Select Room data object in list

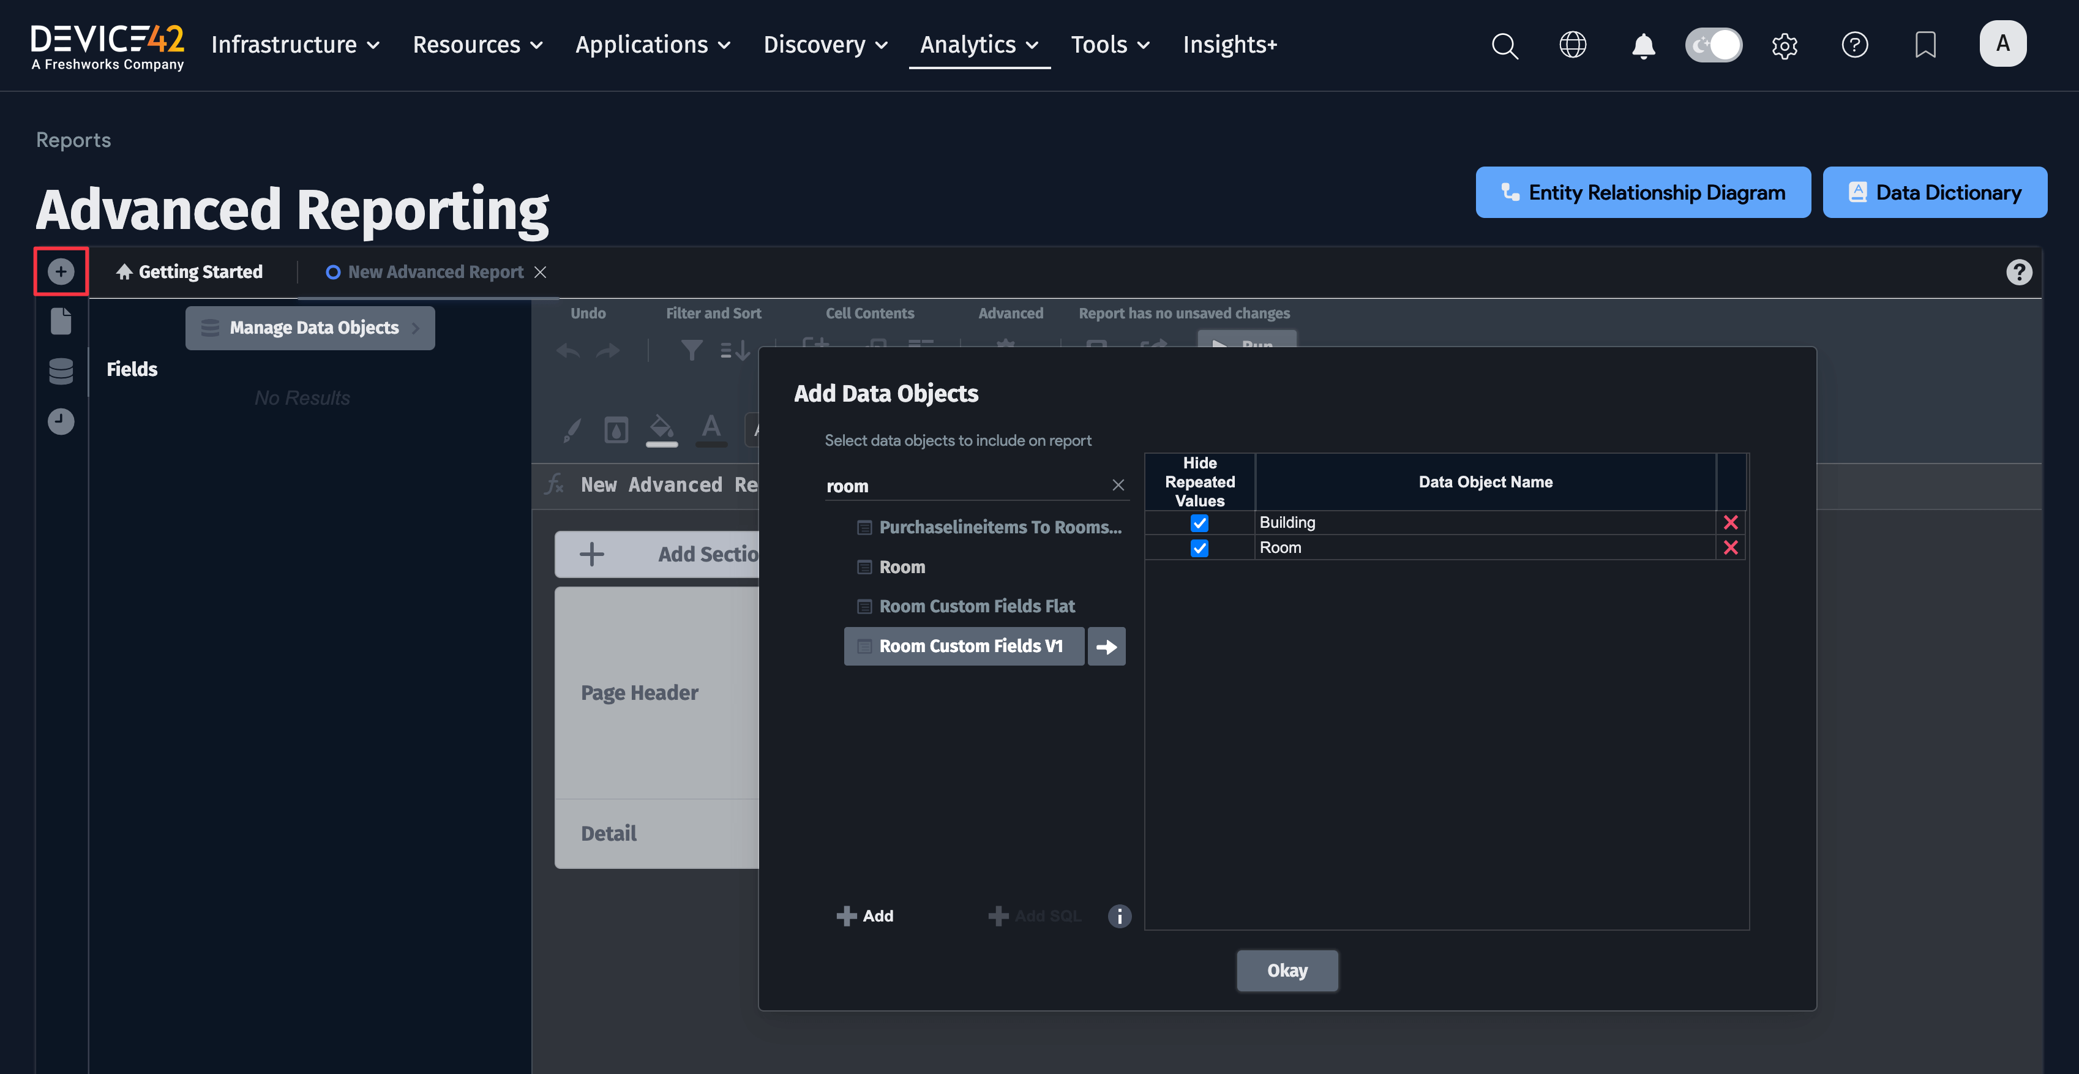click(891, 567)
